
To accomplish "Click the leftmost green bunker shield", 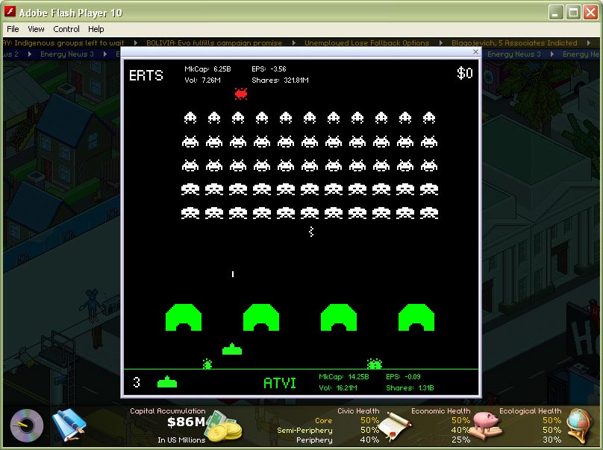I will click(184, 317).
